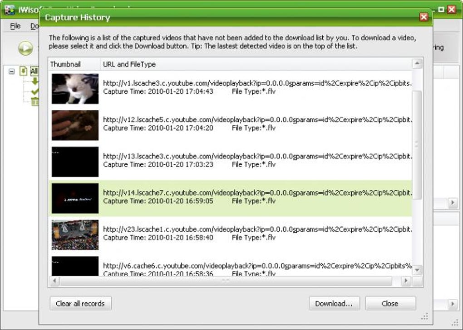Viewport: 463px width, 330px height.
Task: Select the v6.cache6 URL entry
Action: [257, 266]
